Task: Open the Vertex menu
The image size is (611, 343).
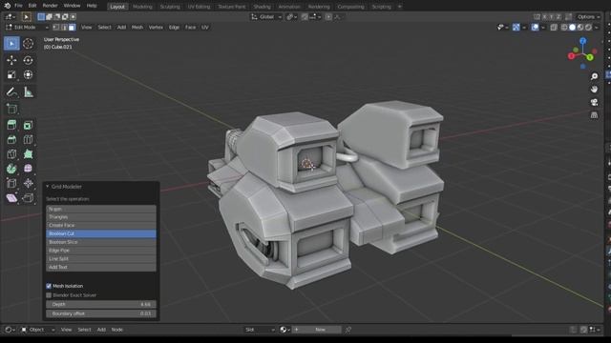Action: point(156,28)
